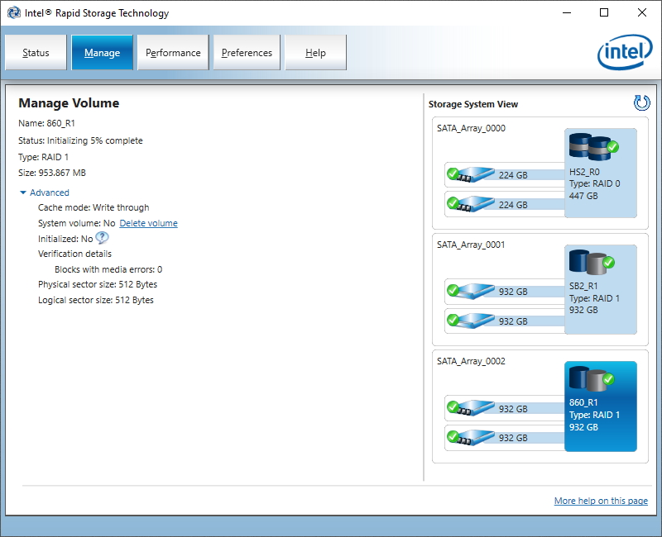The width and height of the screenshot is (662, 537).
Task: Open the Initialized help question icon
Action: pyautogui.click(x=102, y=238)
